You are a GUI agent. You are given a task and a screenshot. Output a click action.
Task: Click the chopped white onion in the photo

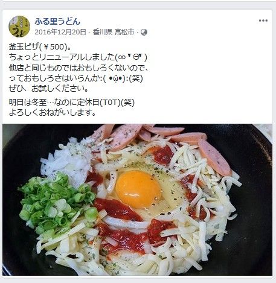[x=65, y=161]
